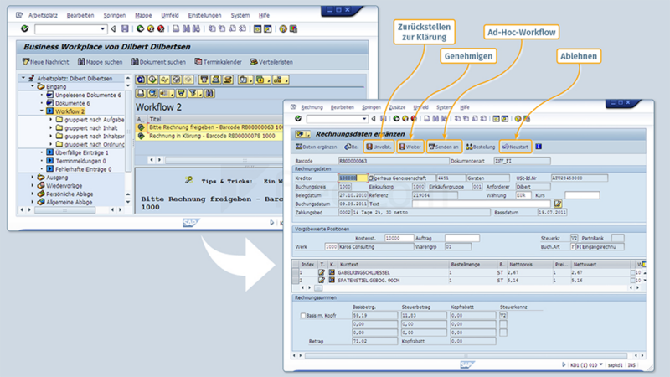670x377 pixels.
Task: Click the green checkmark Enter icon in Business Workplace toolbar
Action: 25,28
